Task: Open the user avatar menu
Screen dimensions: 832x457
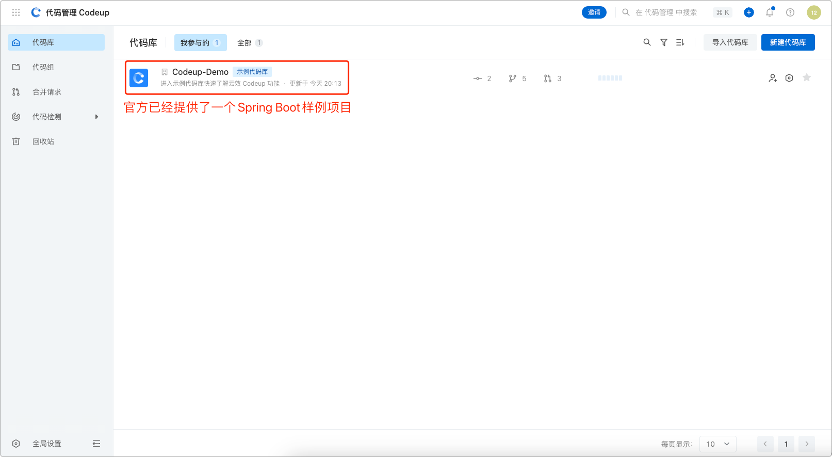Action: pos(814,12)
